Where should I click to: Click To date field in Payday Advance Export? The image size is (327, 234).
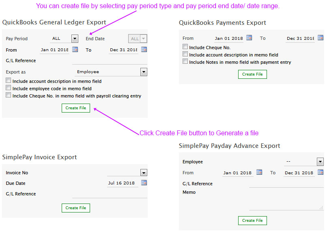point(299,173)
